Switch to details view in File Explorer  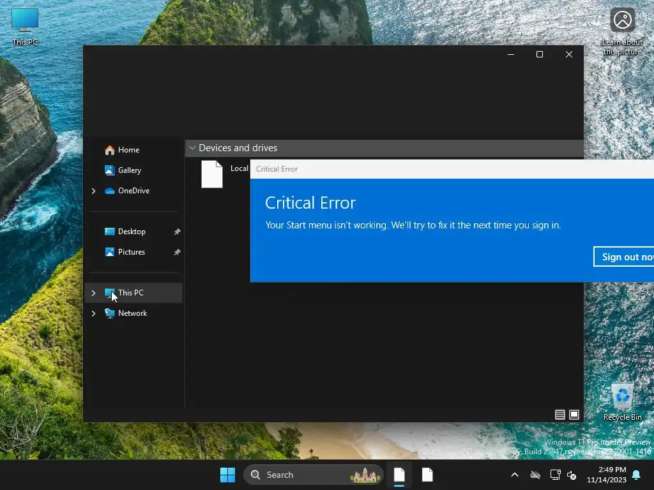coord(559,415)
